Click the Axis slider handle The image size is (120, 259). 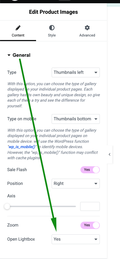(7, 206)
